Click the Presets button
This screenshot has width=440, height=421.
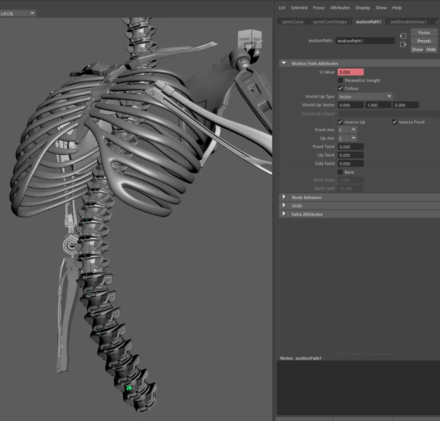(x=424, y=41)
